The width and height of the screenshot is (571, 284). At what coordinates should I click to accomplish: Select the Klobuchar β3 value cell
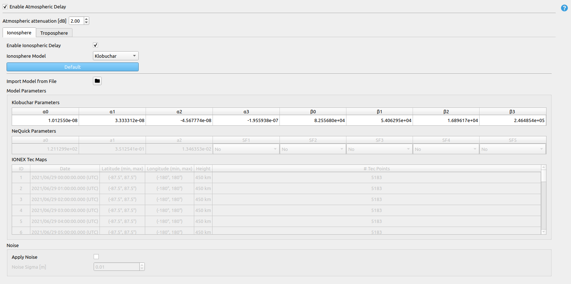pos(512,120)
